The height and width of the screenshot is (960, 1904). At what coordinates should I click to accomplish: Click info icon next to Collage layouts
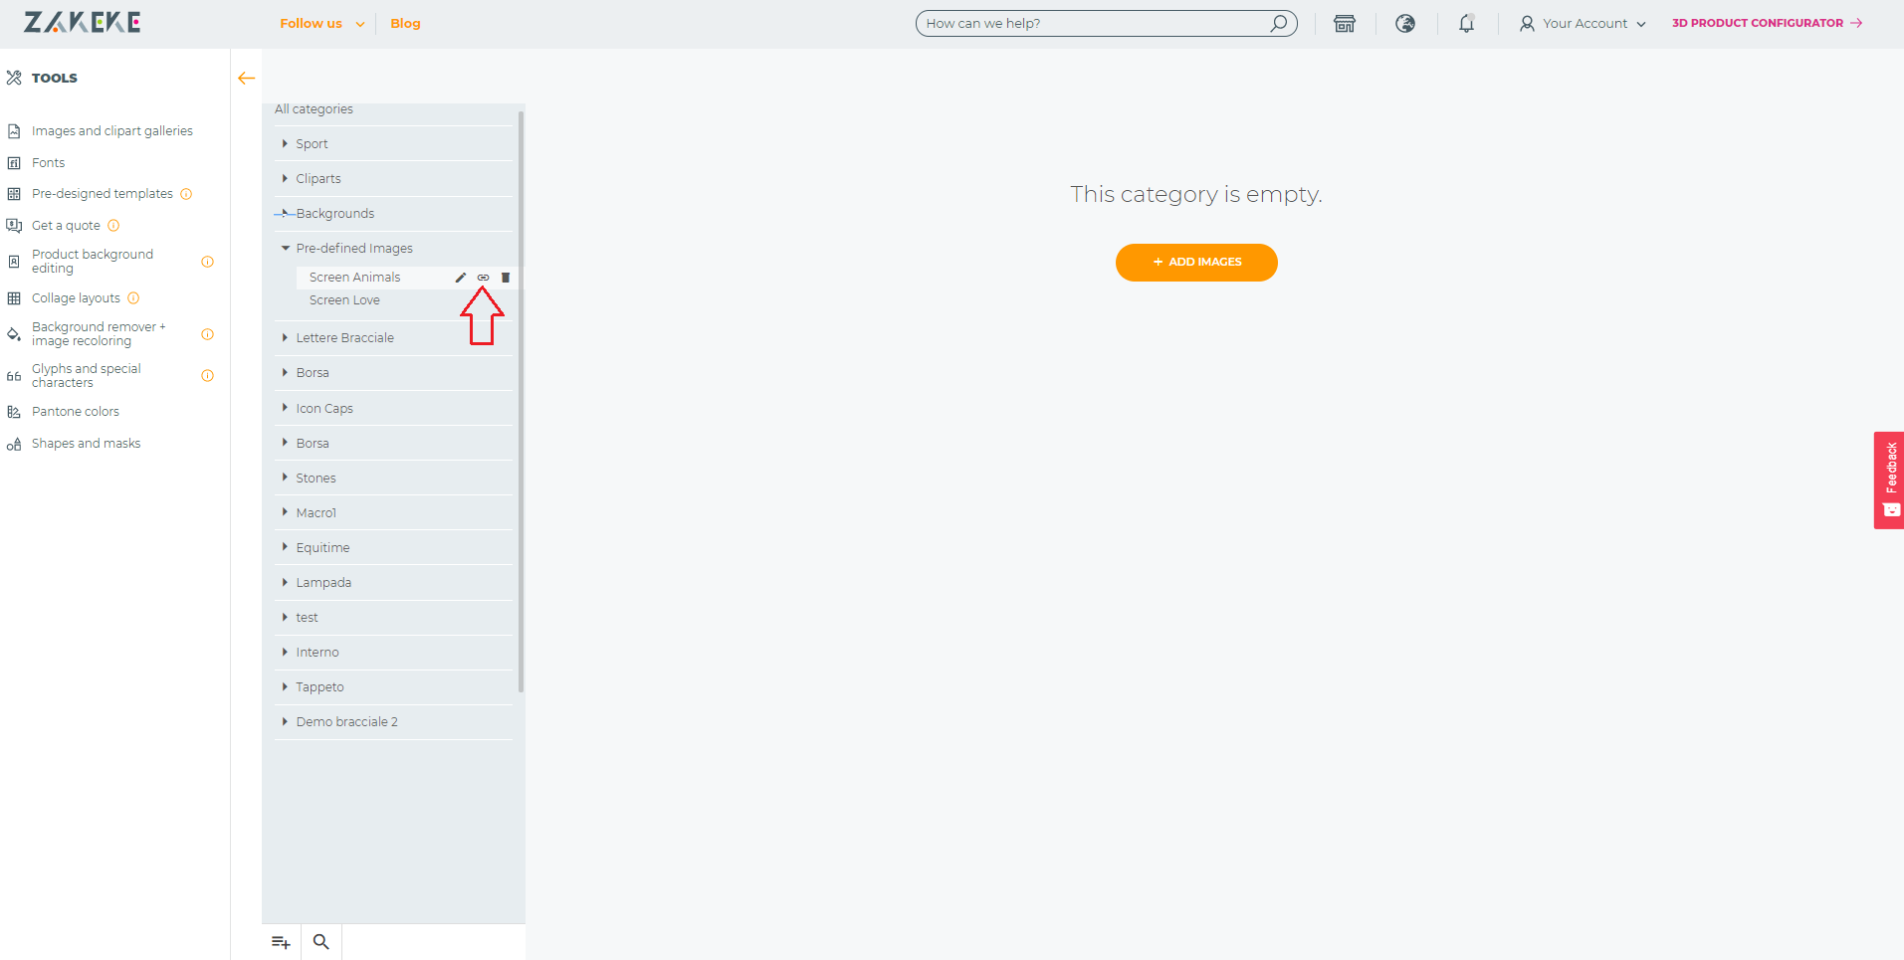click(133, 298)
